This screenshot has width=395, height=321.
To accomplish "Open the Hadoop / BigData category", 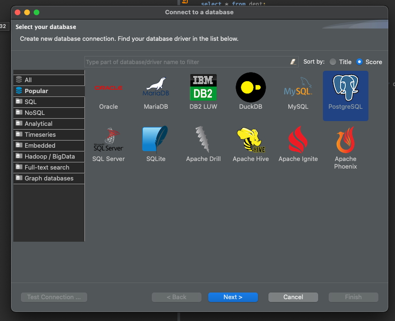I will [x=49, y=156].
